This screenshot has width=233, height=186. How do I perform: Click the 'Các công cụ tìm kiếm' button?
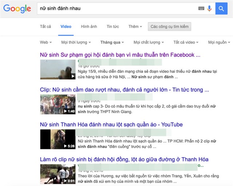click(169, 27)
